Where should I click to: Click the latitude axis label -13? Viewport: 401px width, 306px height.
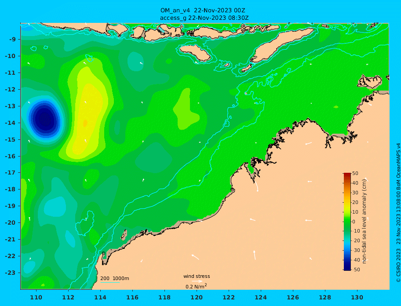pos(11,106)
